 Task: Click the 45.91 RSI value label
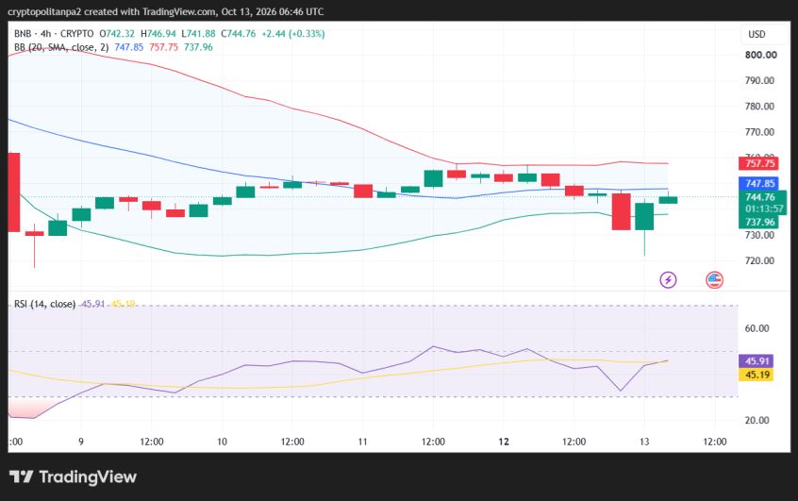click(x=756, y=361)
